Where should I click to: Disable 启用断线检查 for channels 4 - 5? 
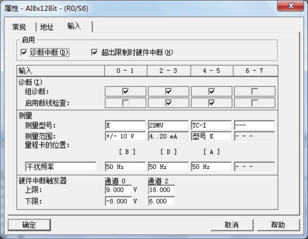[211, 103]
